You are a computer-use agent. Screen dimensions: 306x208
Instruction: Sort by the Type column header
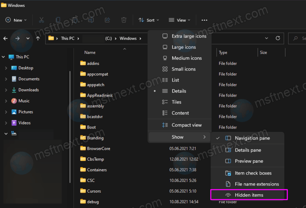[223, 53]
